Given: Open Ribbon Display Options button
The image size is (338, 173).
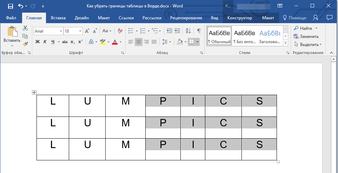Looking at the screenshot, I should point(280,6).
